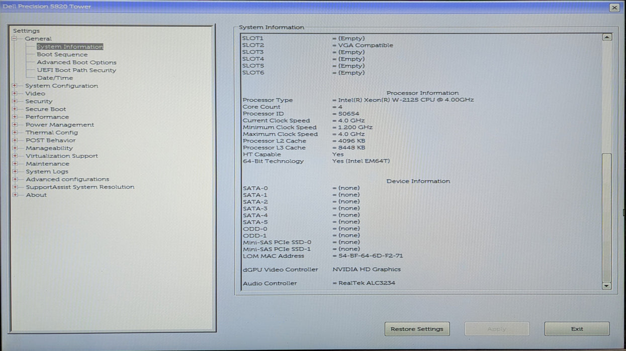The image size is (626, 351).
Task: Select System Information in tree
Action: point(70,47)
